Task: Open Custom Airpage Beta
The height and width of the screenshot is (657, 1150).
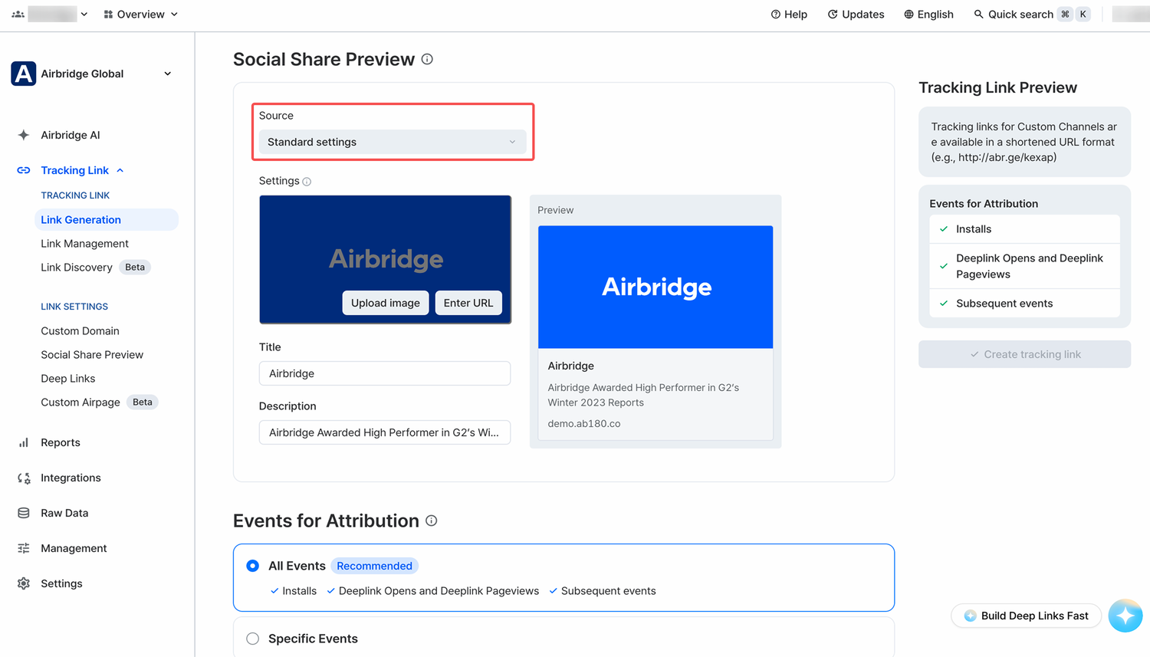Action: 99,402
